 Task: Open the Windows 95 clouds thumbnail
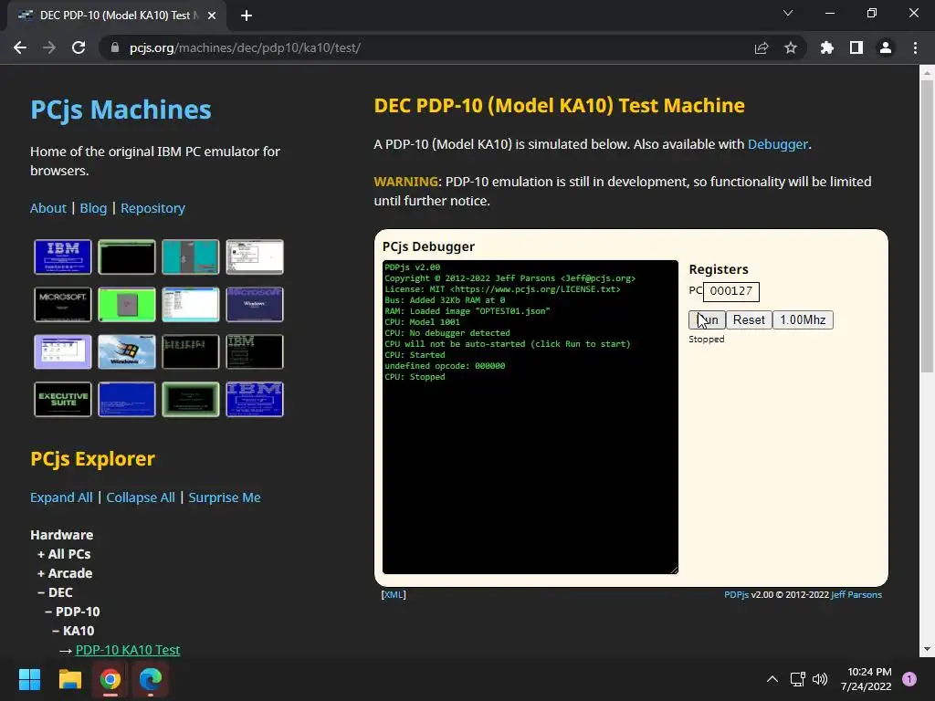(x=126, y=351)
